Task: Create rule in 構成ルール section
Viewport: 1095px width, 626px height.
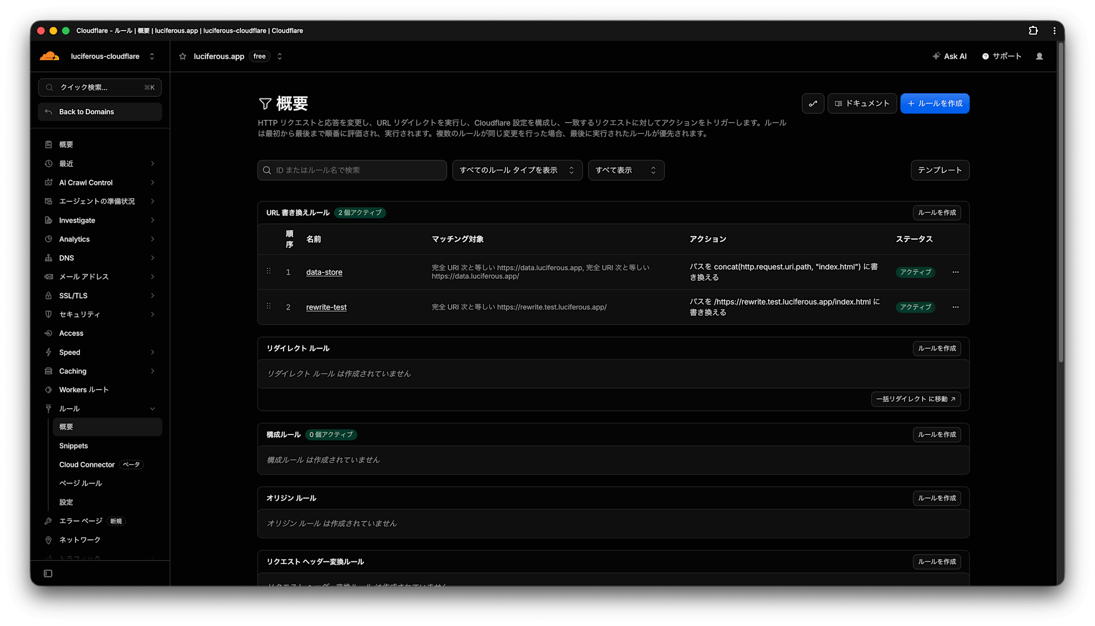Action: (937, 434)
